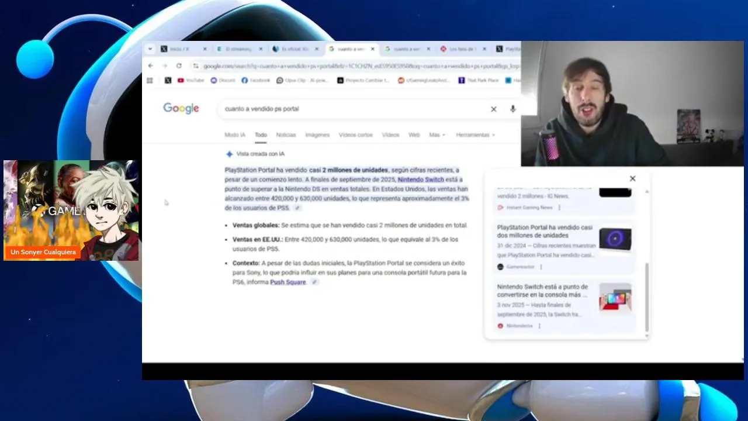Expand the 'Más' dropdown

pyautogui.click(x=437, y=135)
